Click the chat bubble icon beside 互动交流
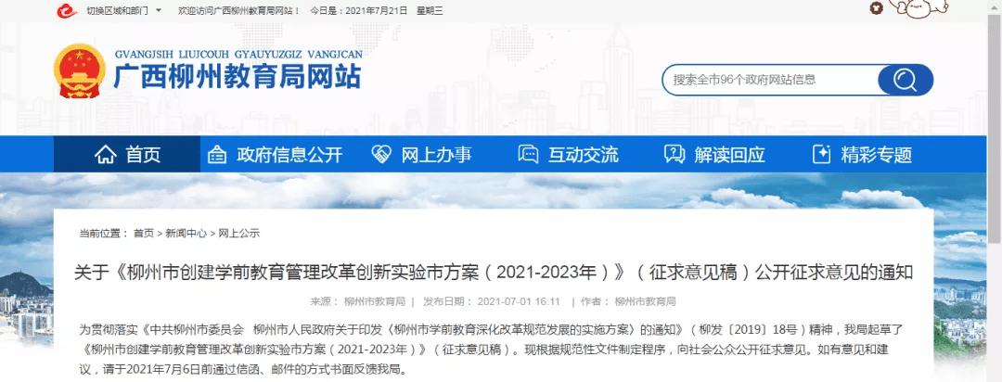Image resolution: width=1002 pixels, height=382 pixels. (x=528, y=155)
